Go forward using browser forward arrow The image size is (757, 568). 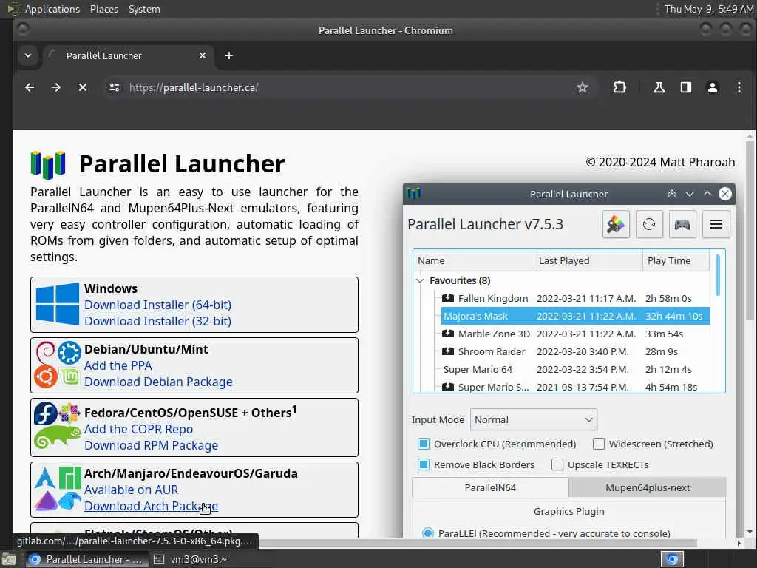pos(56,87)
